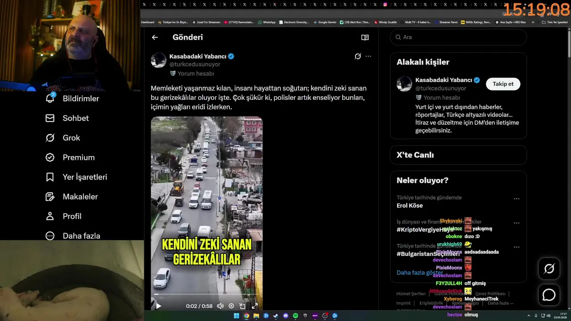Open Grok from the left sidebar
The width and height of the screenshot is (571, 321).
click(x=63, y=138)
